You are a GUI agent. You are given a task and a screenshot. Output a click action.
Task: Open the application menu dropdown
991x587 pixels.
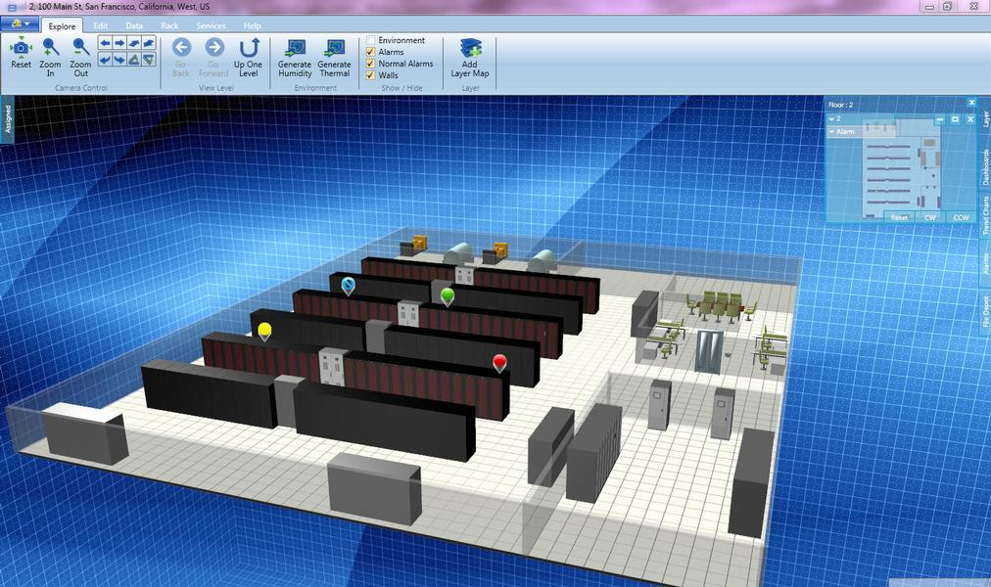19,24
